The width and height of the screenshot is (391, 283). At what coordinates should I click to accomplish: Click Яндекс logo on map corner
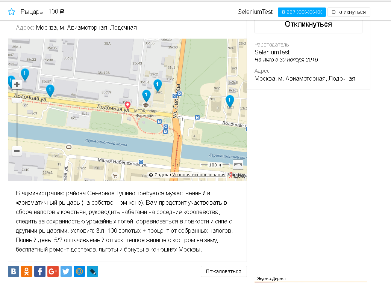pos(238,175)
